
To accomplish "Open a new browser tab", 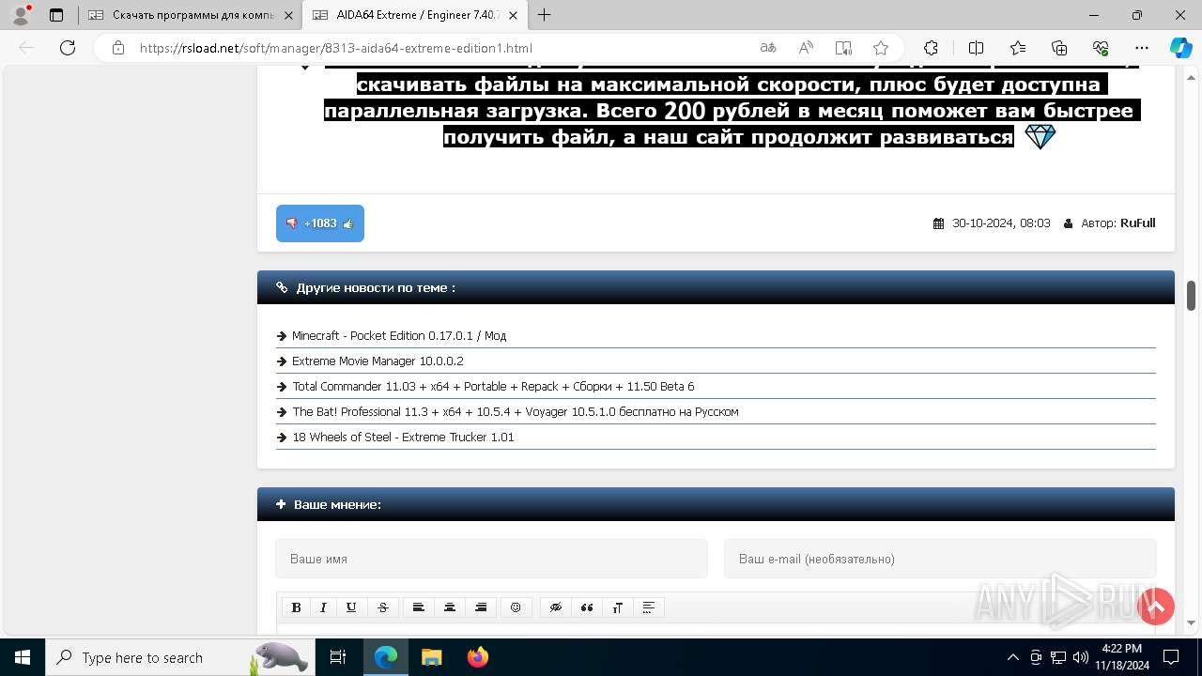I will (x=544, y=15).
